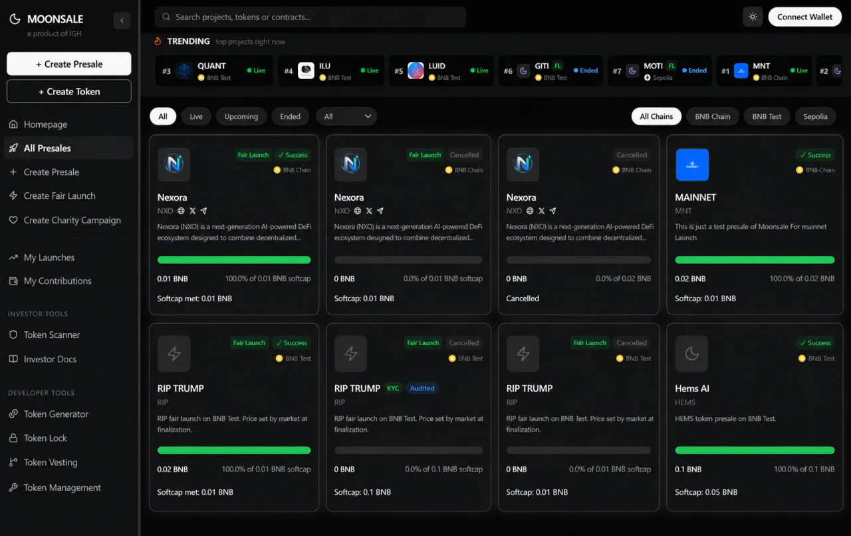Click the Hems AI card's progress bar
Screen dimensions: 851x536
[x=755, y=450]
